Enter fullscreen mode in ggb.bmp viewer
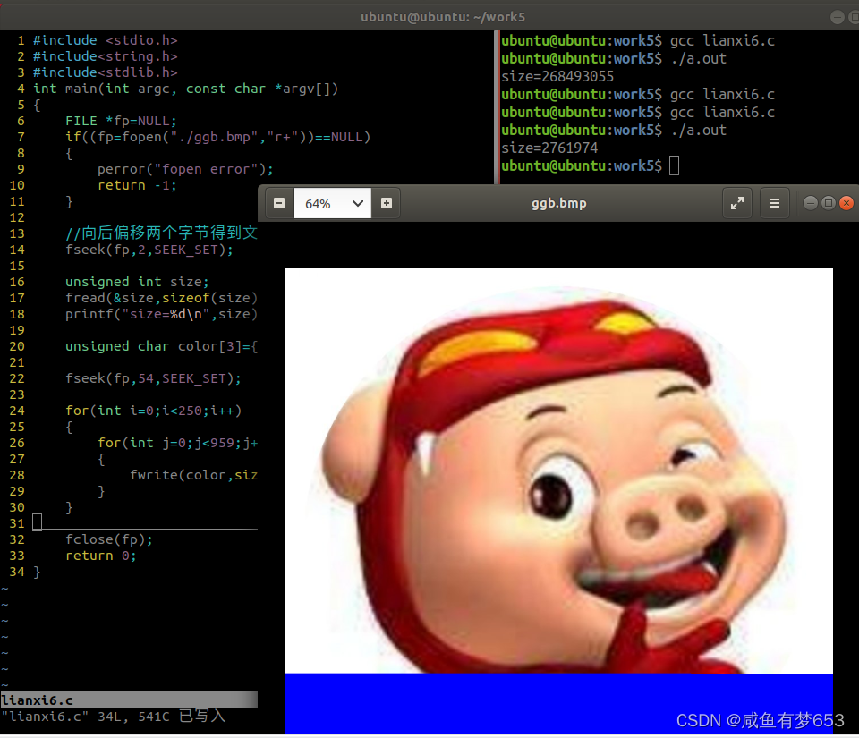Screen dimensions: 859x738 (736, 203)
